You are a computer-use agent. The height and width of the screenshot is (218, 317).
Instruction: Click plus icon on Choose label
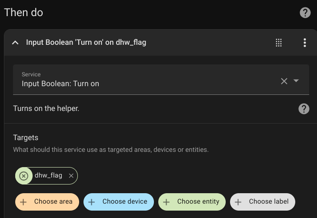pyautogui.click(x=238, y=202)
